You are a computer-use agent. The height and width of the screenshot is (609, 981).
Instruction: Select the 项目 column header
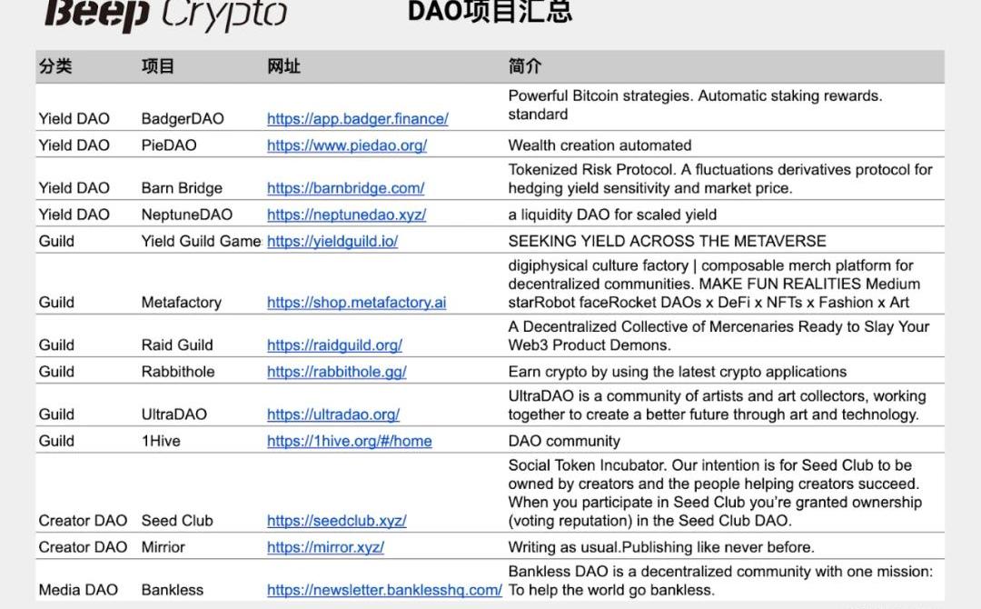point(158,66)
